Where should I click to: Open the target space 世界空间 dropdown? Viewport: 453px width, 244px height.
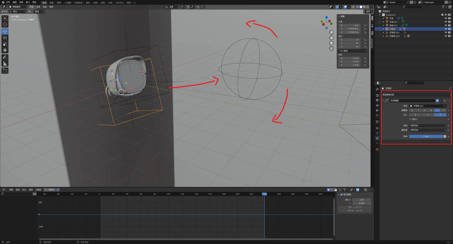(x=428, y=126)
